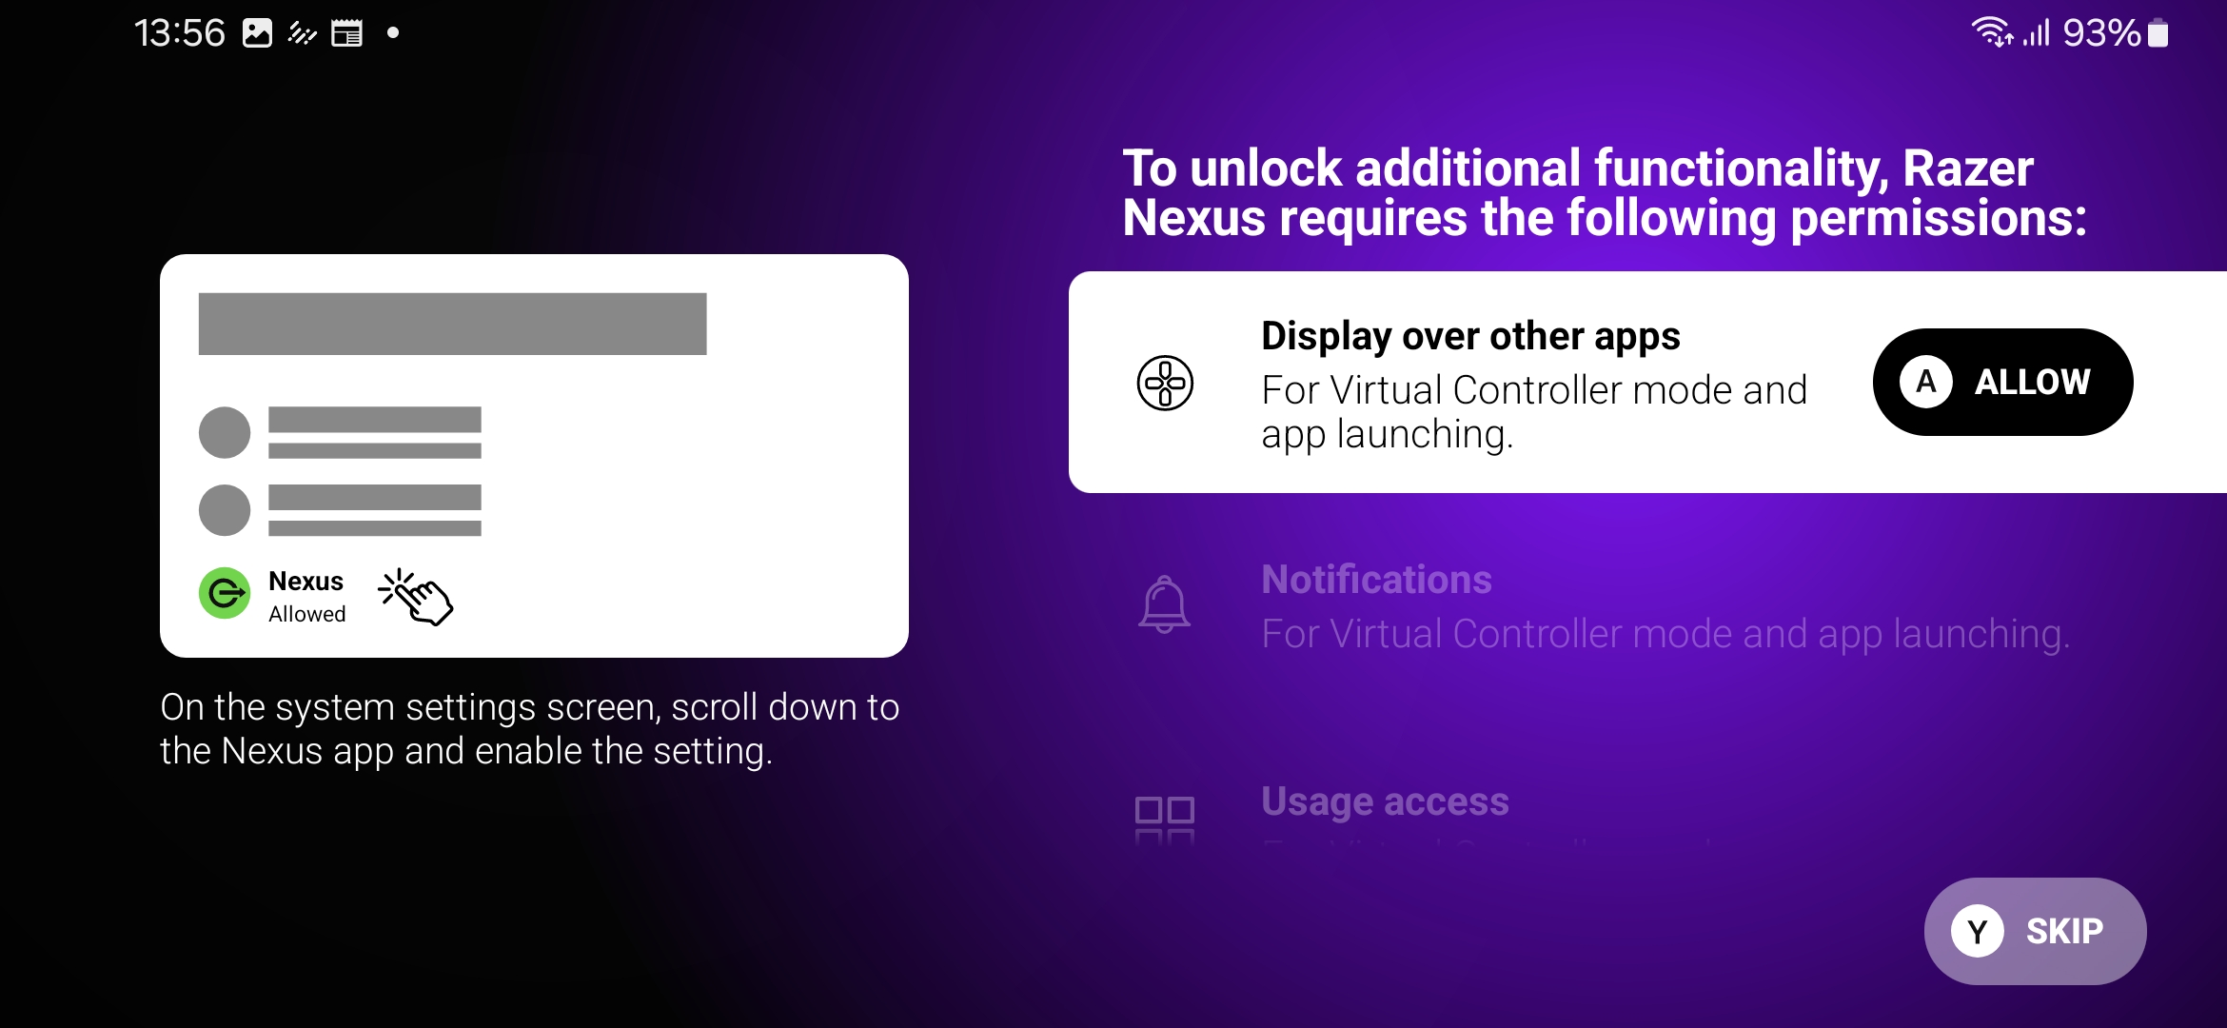The width and height of the screenshot is (2227, 1028).
Task: Tap the ALLOW button for overlay permission
Action: point(2002,382)
